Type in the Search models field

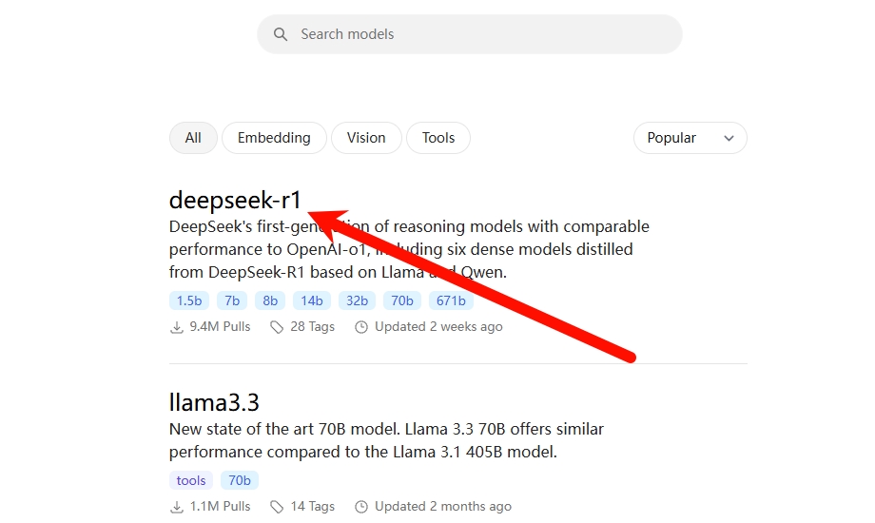click(485, 34)
